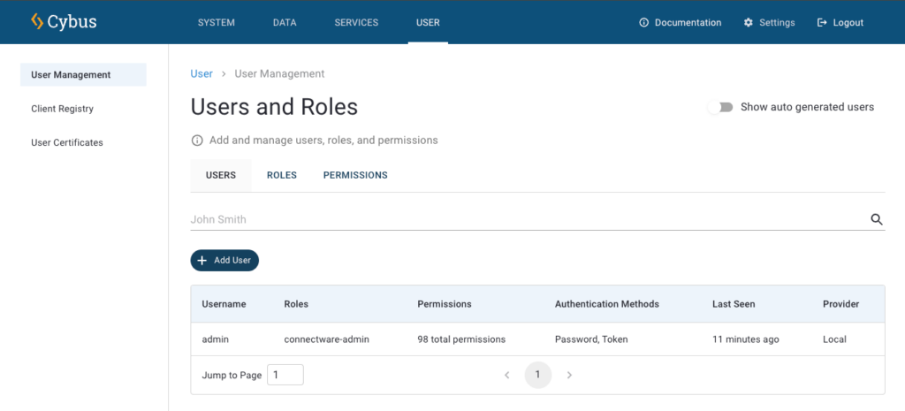
Task: Click the Provider column header
Action: click(841, 304)
